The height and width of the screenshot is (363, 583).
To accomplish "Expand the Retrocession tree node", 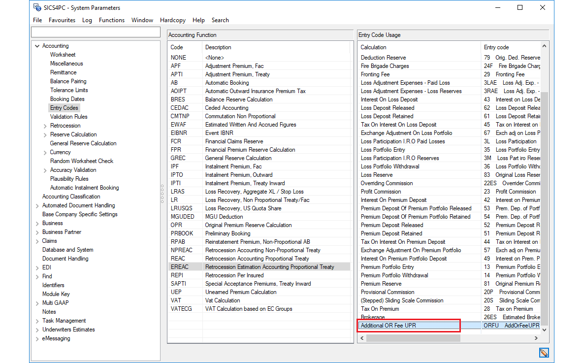I will [x=45, y=126].
